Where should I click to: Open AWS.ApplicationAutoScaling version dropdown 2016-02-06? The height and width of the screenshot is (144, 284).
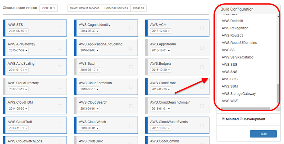click(89, 50)
